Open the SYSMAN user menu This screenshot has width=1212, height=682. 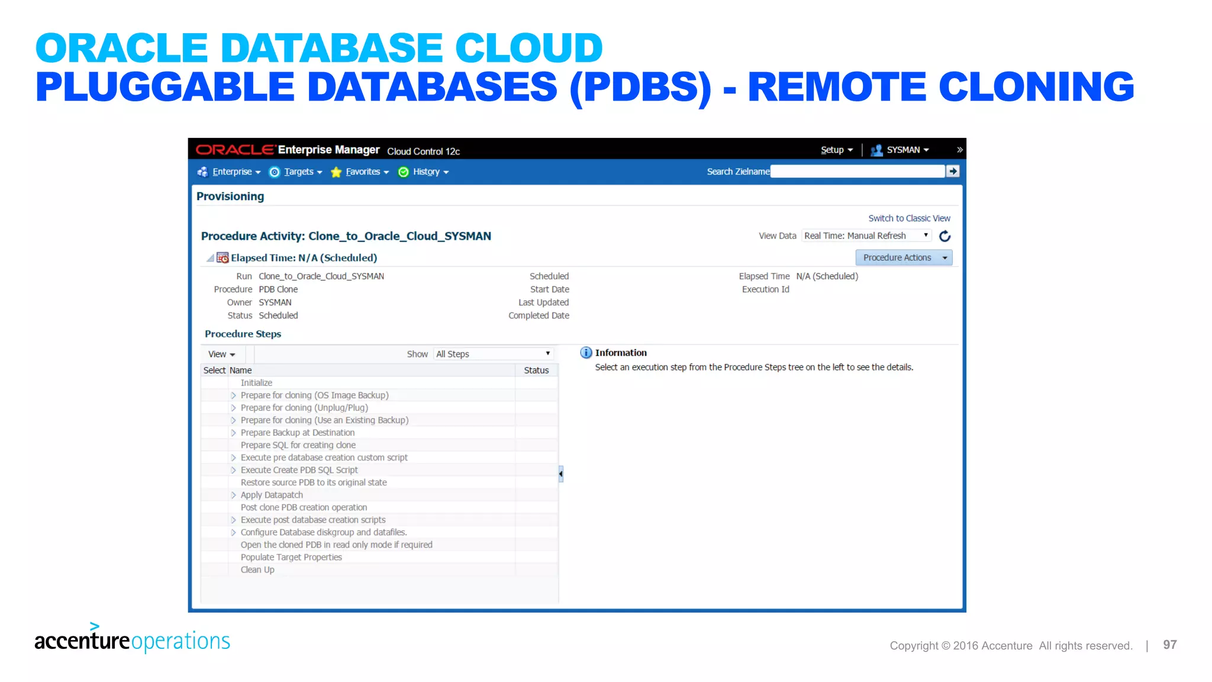pos(908,150)
